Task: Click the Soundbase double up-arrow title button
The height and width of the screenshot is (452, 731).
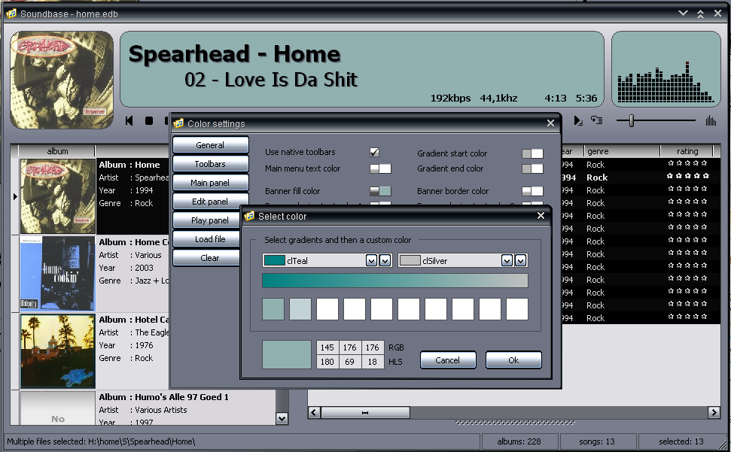Action: click(700, 14)
